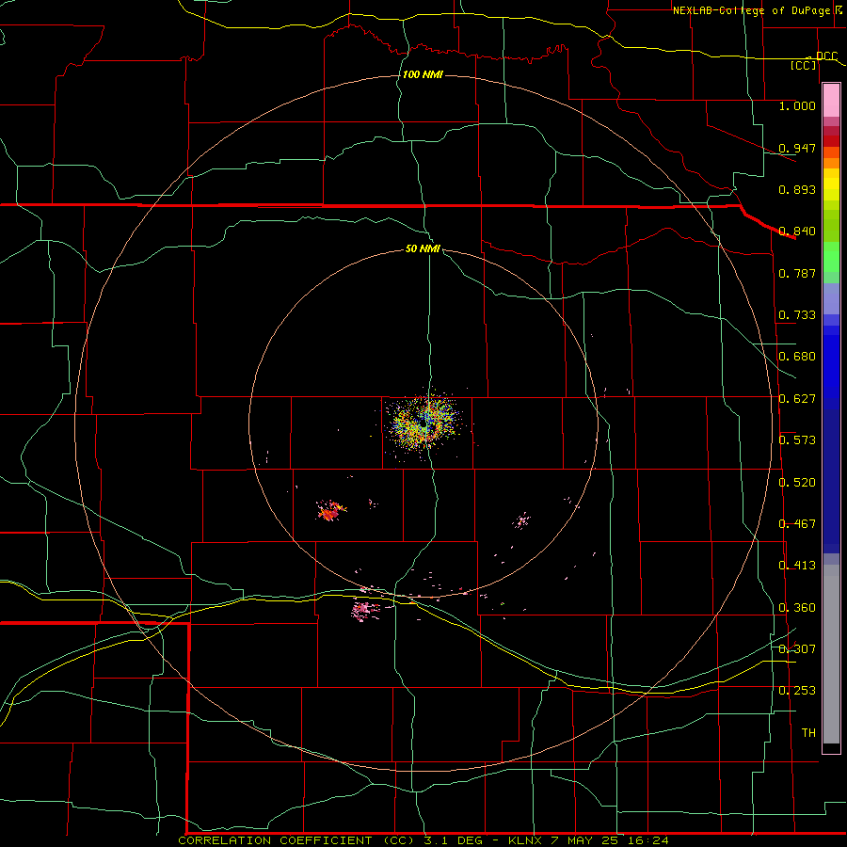Click the 0.627 scale value
847x847 pixels.
[797, 399]
